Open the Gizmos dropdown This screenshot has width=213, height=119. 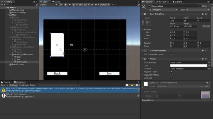(x=105, y=5)
